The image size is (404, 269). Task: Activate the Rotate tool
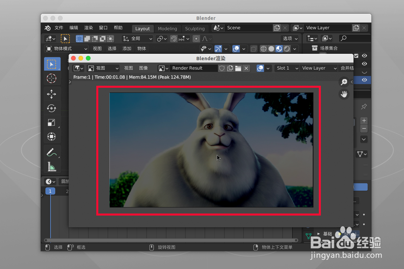[x=52, y=108]
